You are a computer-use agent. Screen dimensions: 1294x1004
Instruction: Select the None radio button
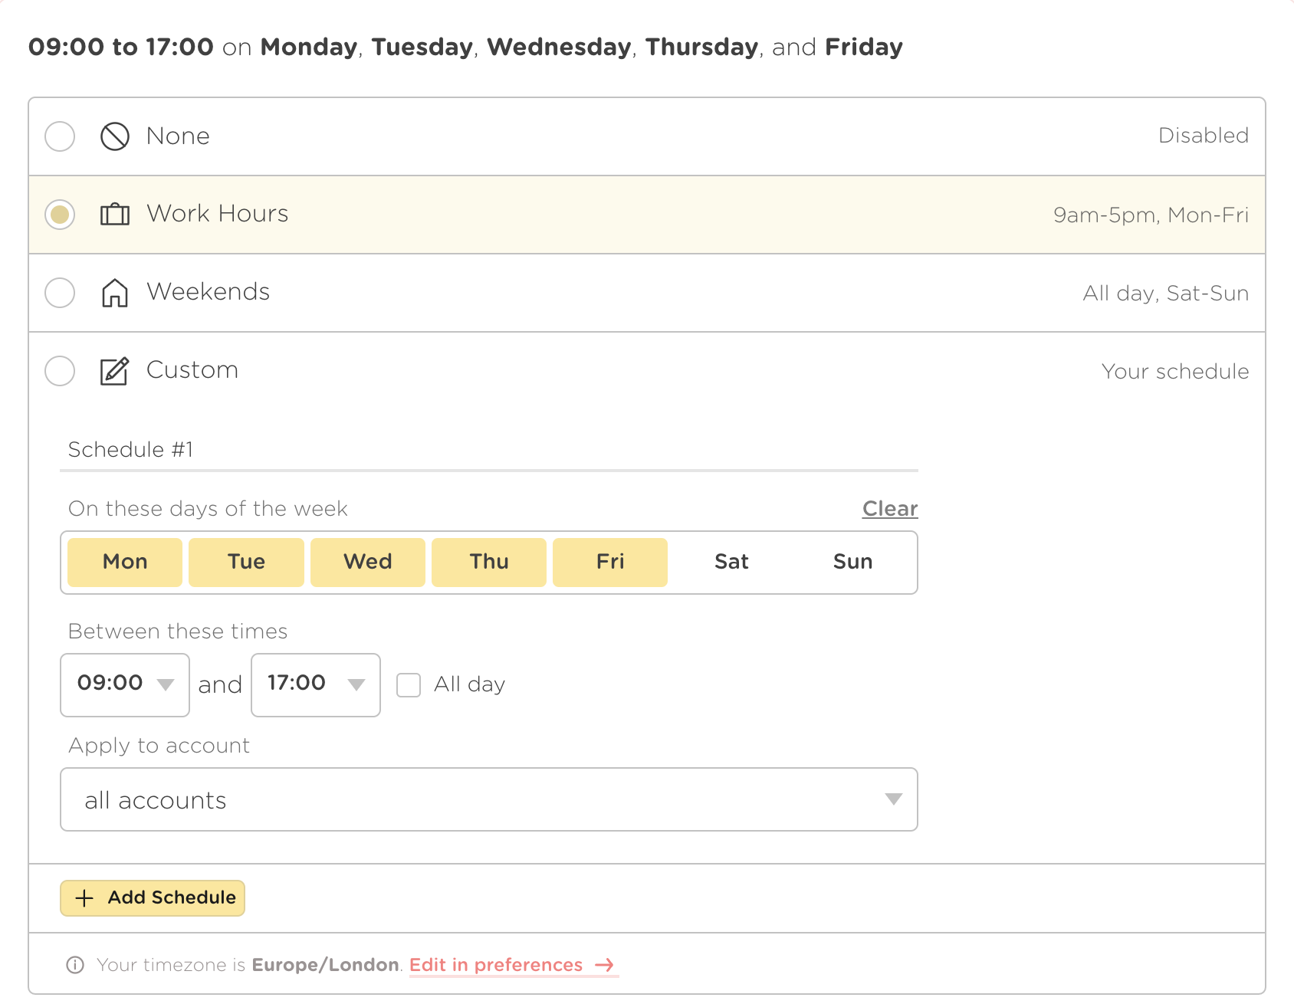(60, 136)
